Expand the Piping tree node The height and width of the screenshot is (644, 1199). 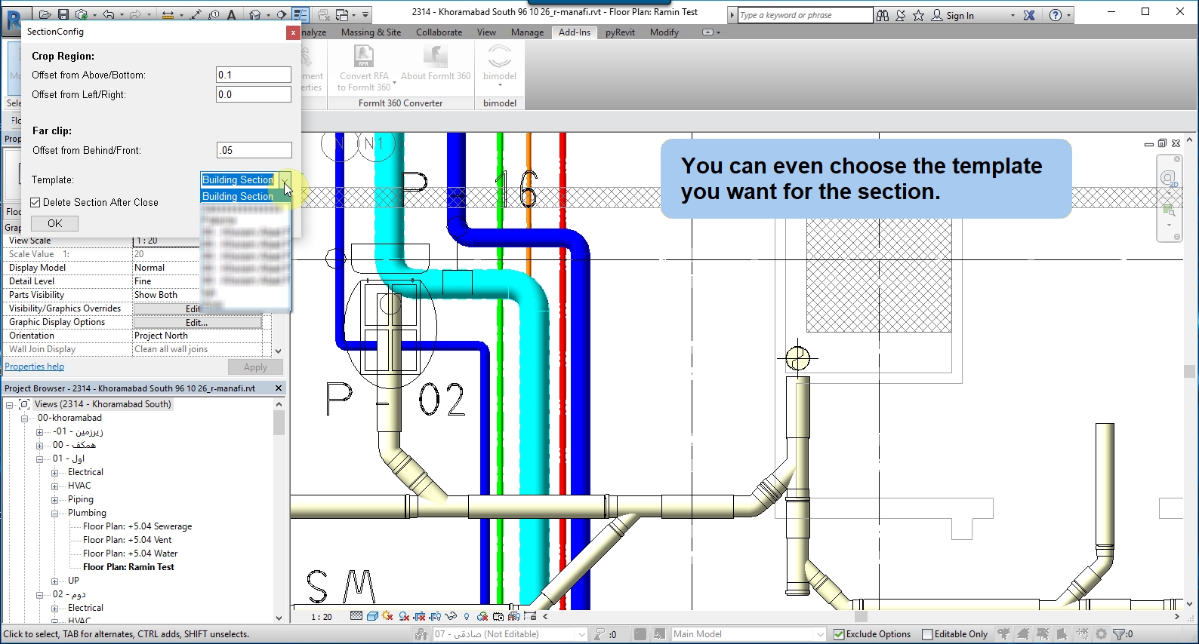[54, 499]
